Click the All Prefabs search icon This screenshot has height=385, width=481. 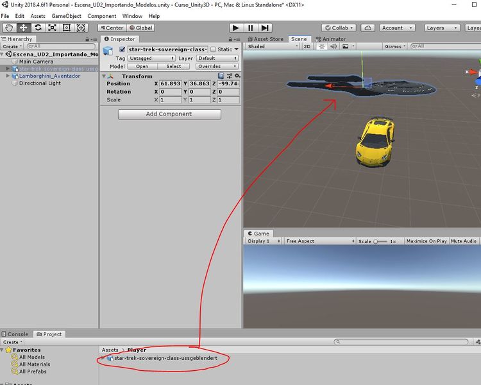[14, 371]
